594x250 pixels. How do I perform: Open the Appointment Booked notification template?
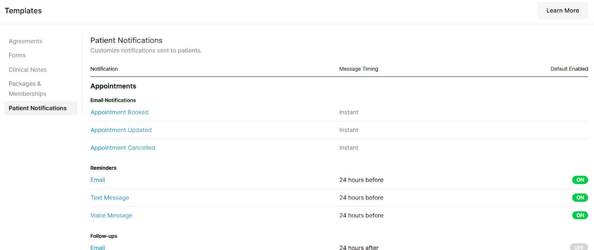(119, 112)
